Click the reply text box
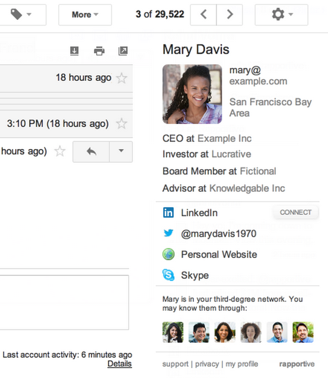 [64, 302]
